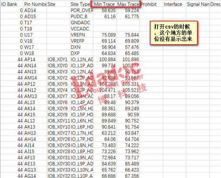Image resolution: width=221 pixels, height=178 pixels.
Task: Select the IO Bank column header
Action: coord(12,4)
